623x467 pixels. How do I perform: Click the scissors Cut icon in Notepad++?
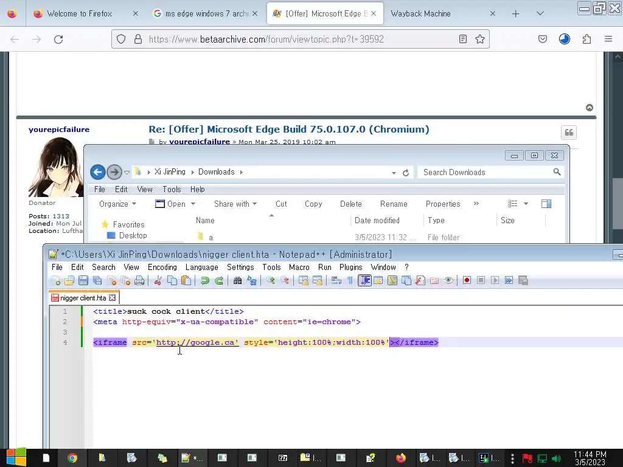pos(158,281)
